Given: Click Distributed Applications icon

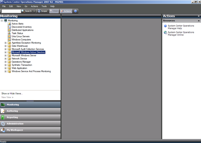Looking at the screenshot, I should 9,30.
